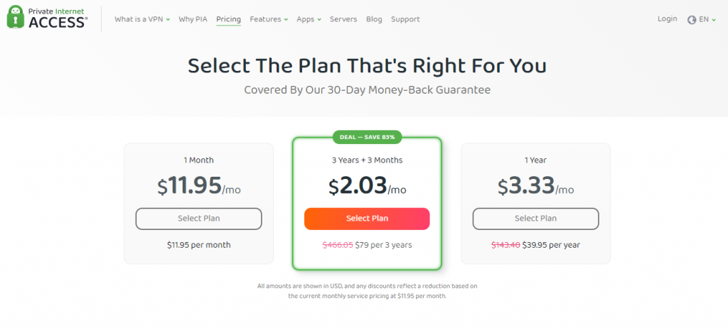Click the Private Internet ACCESS wordmark
The height and width of the screenshot is (328, 728).
coord(58,17)
